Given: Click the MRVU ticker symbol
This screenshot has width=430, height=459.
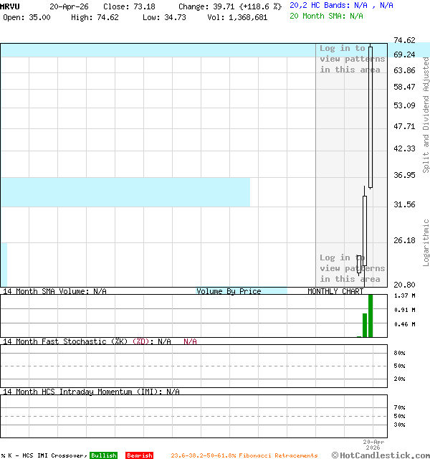Looking at the screenshot, I should click(x=11, y=6).
